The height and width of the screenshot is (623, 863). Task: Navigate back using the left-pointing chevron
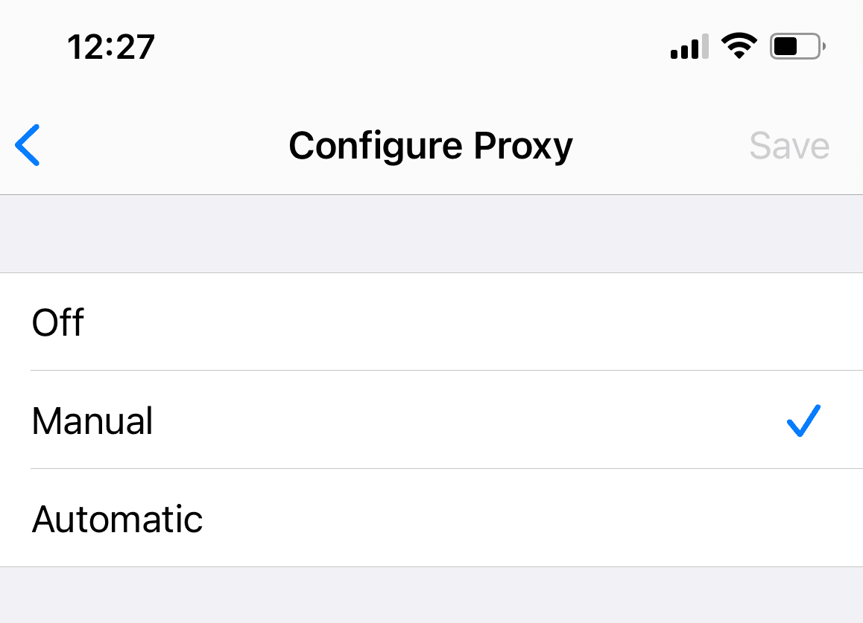27,145
